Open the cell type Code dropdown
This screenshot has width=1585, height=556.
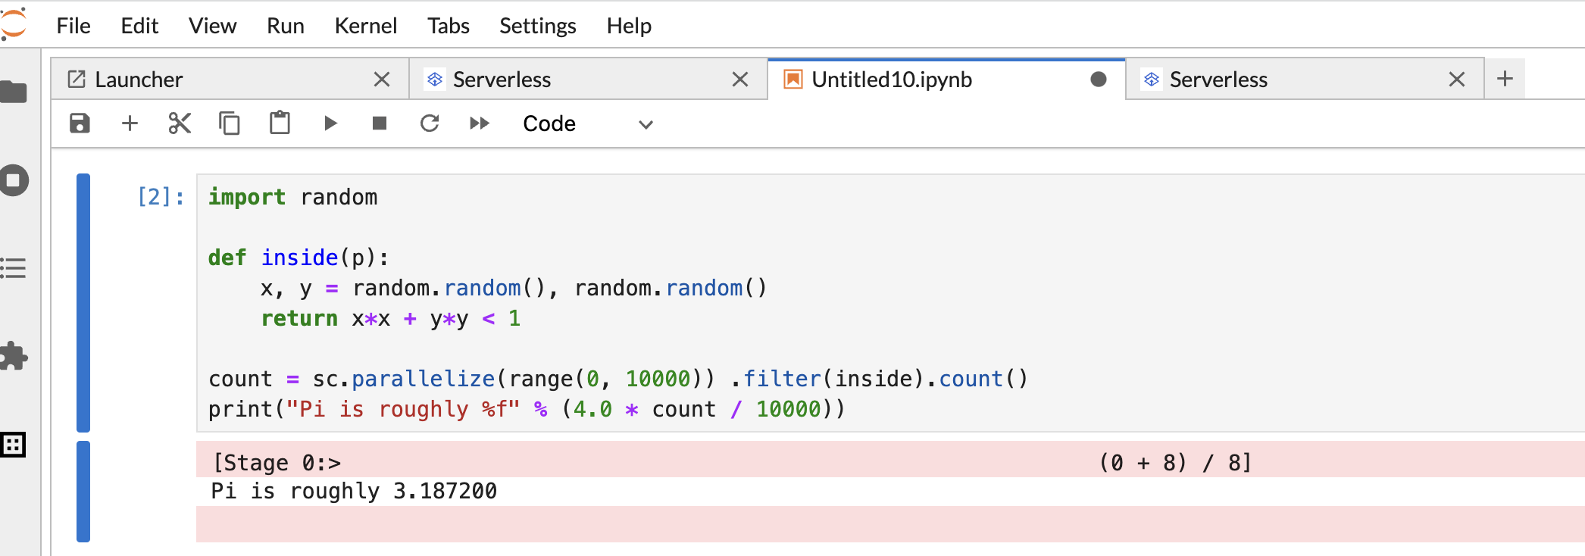(x=587, y=124)
